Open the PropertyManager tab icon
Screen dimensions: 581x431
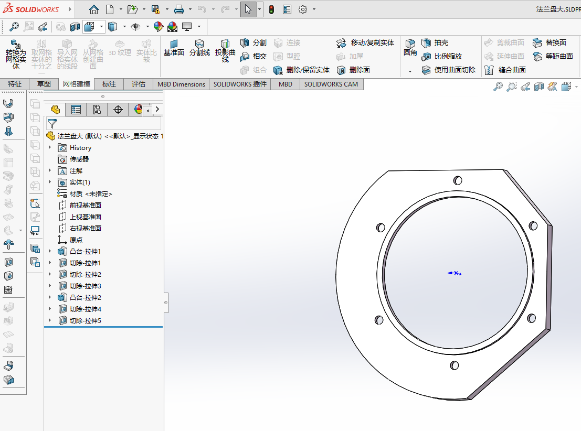(76, 109)
